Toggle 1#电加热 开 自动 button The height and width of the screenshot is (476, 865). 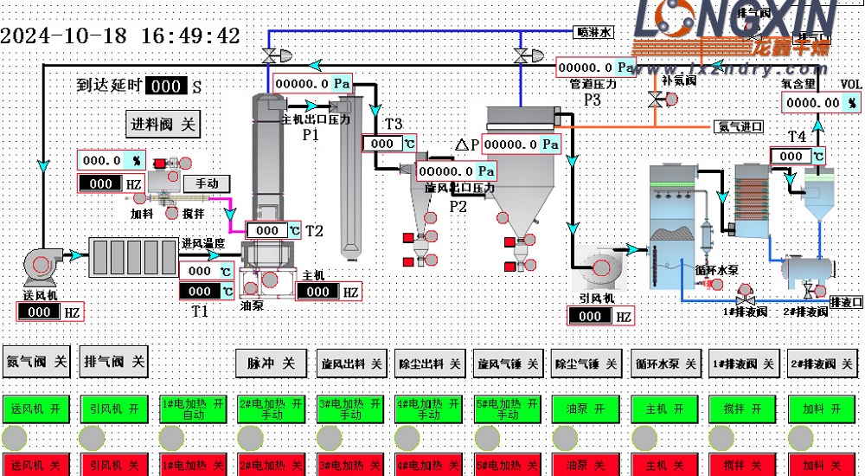(x=193, y=409)
